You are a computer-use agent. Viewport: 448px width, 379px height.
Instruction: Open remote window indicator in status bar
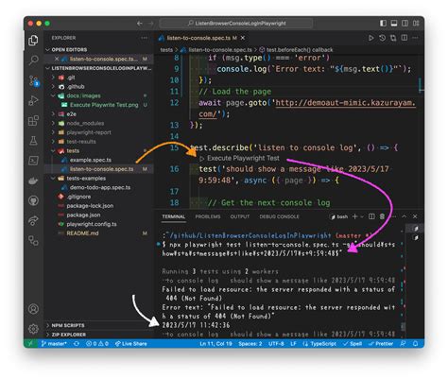point(30,344)
